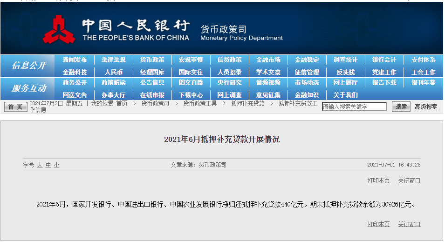Click the bottom 关闭窗口 link
The image size is (445, 247).
(409, 224)
